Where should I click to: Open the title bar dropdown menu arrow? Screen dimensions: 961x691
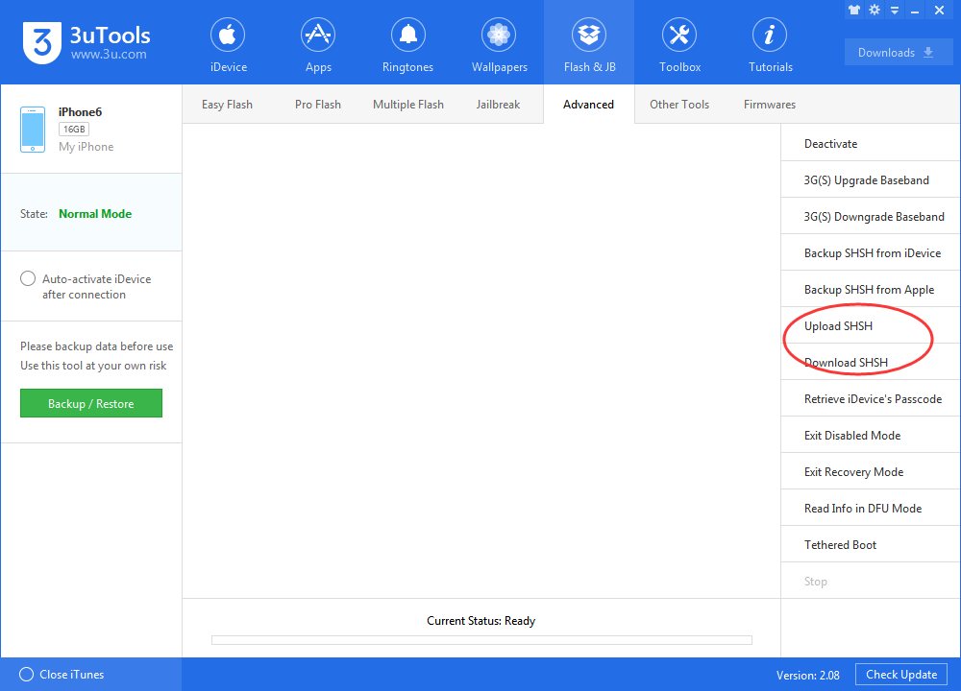point(895,11)
